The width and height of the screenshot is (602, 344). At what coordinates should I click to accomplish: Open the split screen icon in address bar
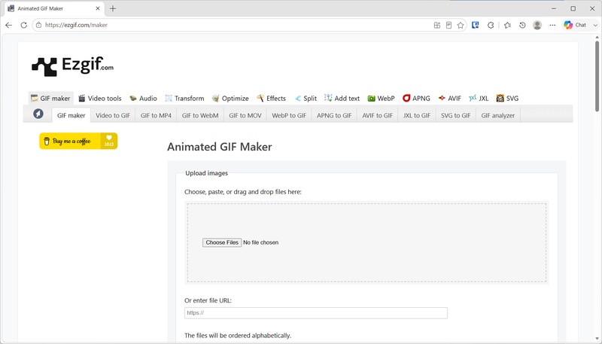pos(437,25)
